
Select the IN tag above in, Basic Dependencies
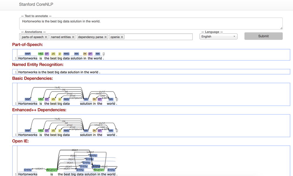pos(94,99)
